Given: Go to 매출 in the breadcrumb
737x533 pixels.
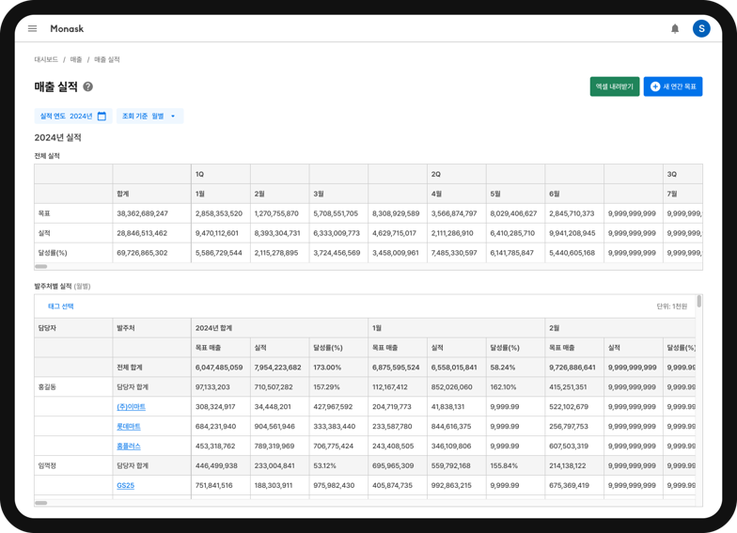Looking at the screenshot, I should pos(76,59).
